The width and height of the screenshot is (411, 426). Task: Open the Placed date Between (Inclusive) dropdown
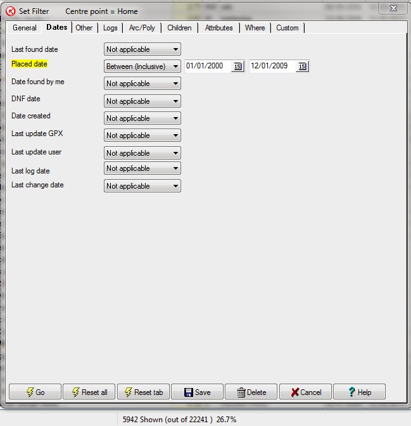(x=142, y=66)
